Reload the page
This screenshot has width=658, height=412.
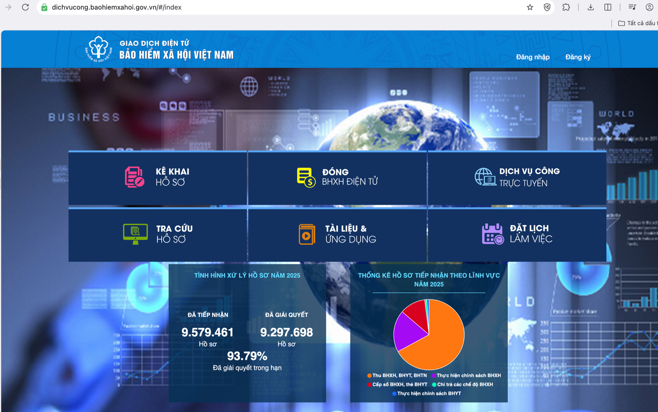click(x=25, y=7)
